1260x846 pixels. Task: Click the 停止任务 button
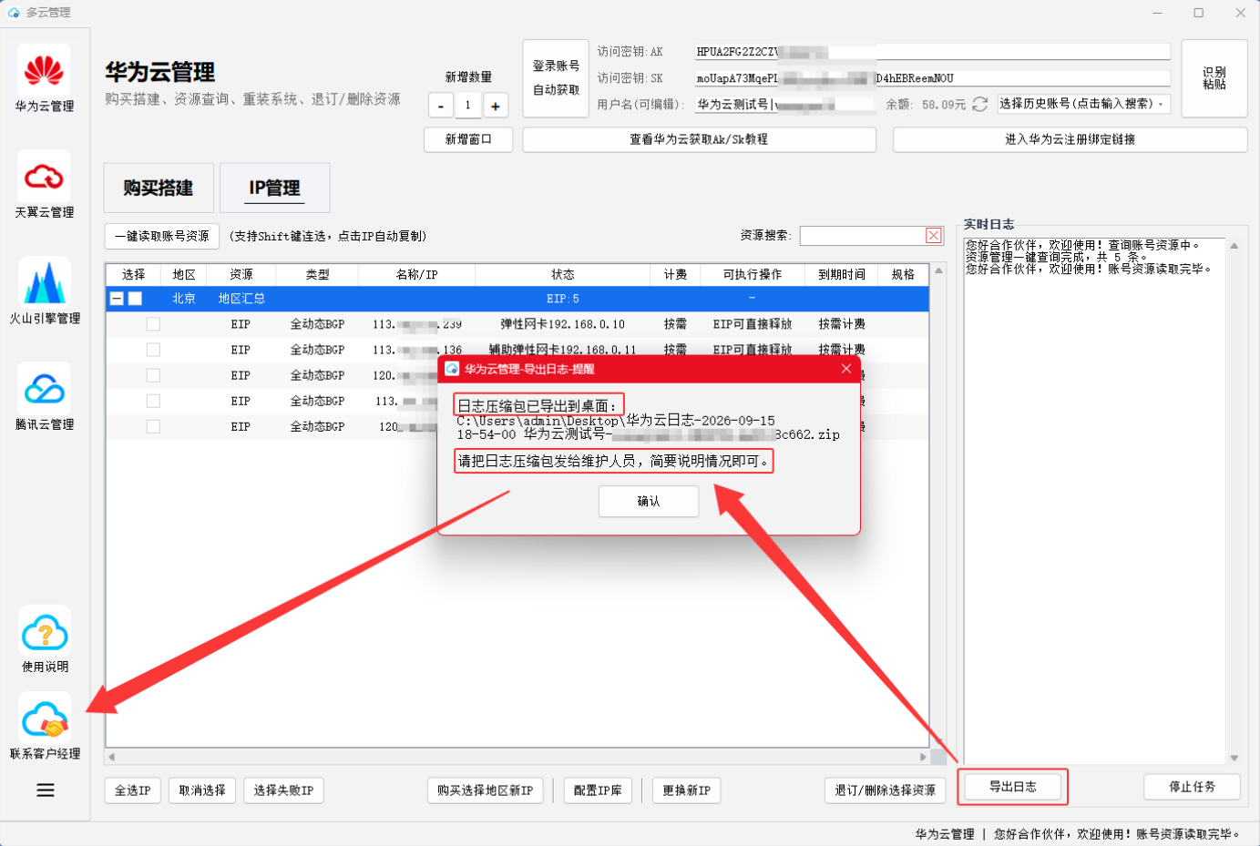[x=1192, y=787]
